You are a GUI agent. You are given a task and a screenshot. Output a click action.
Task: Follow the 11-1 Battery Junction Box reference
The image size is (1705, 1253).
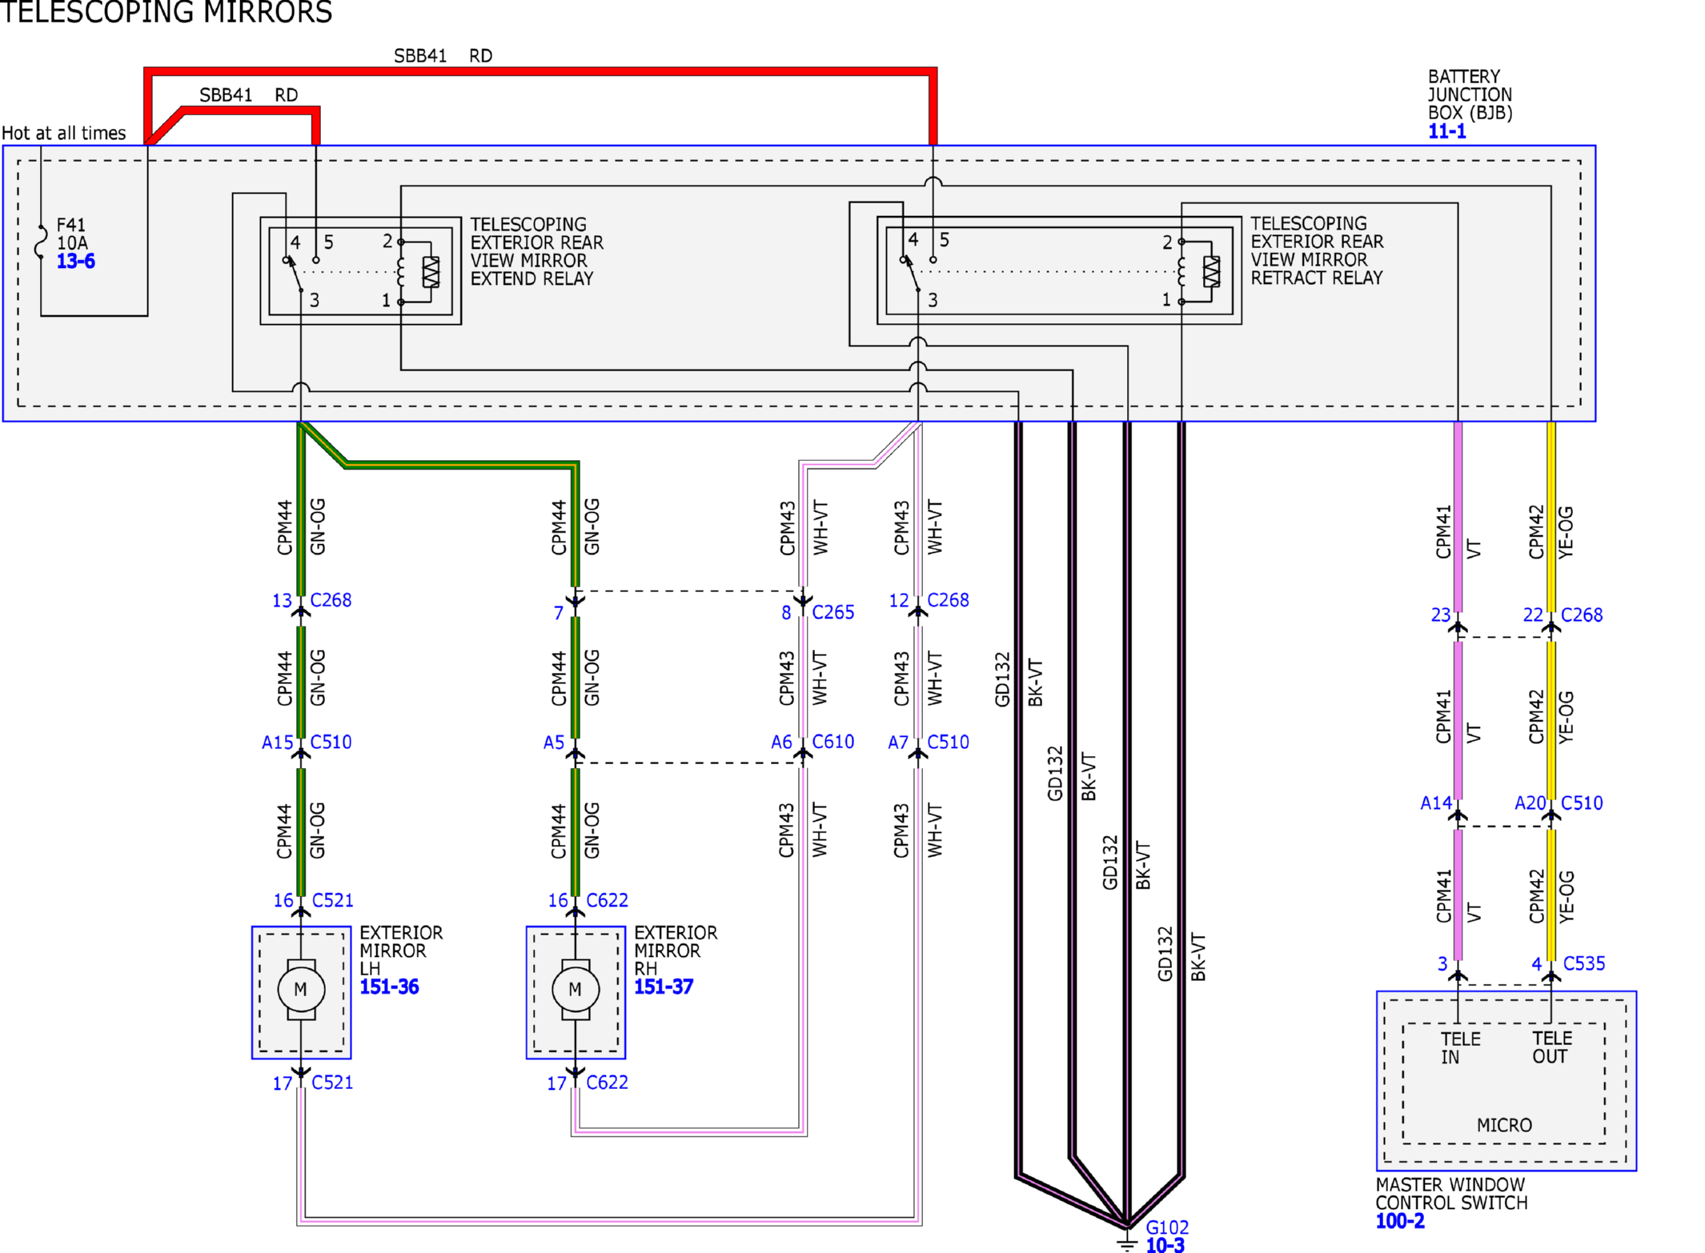pyautogui.click(x=1446, y=131)
